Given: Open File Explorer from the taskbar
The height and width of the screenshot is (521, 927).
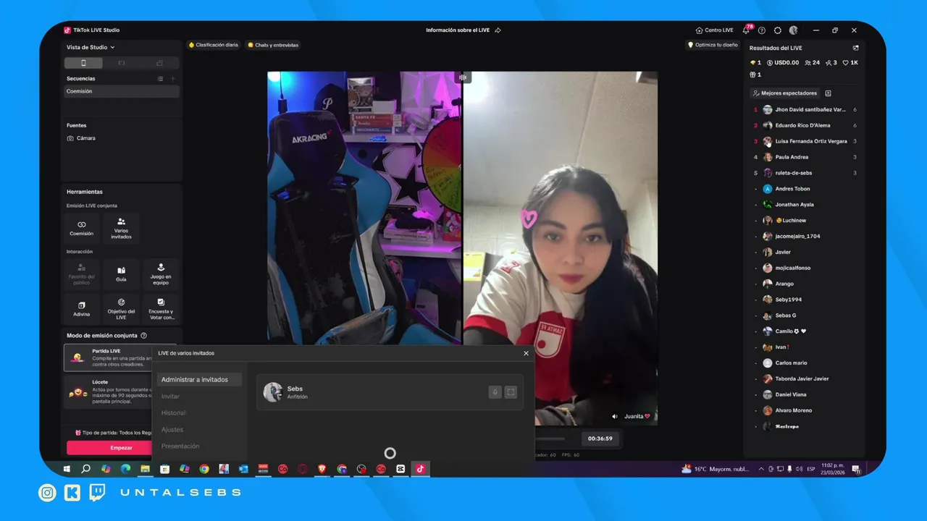Looking at the screenshot, I should pos(145,469).
